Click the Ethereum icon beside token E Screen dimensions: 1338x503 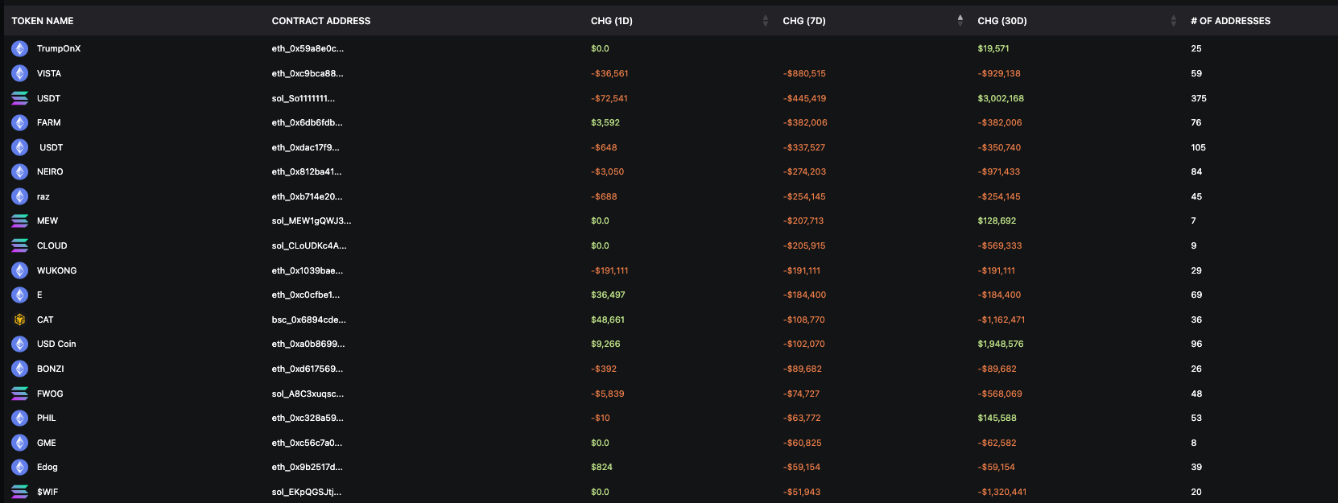(20, 295)
